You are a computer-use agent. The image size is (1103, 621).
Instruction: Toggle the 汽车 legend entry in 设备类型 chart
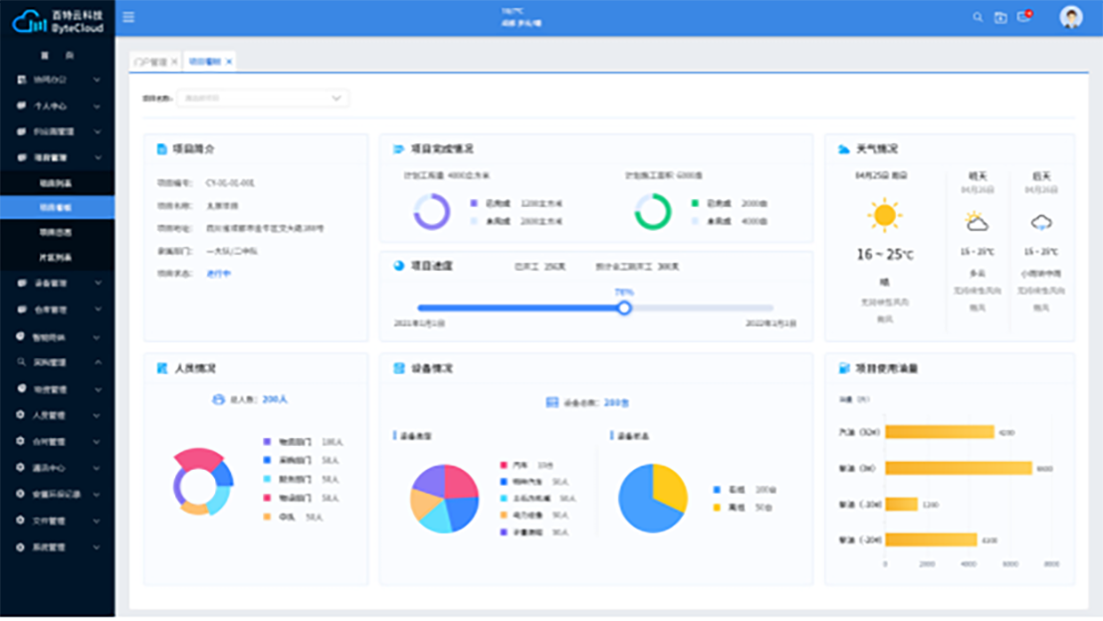(505, 465)
